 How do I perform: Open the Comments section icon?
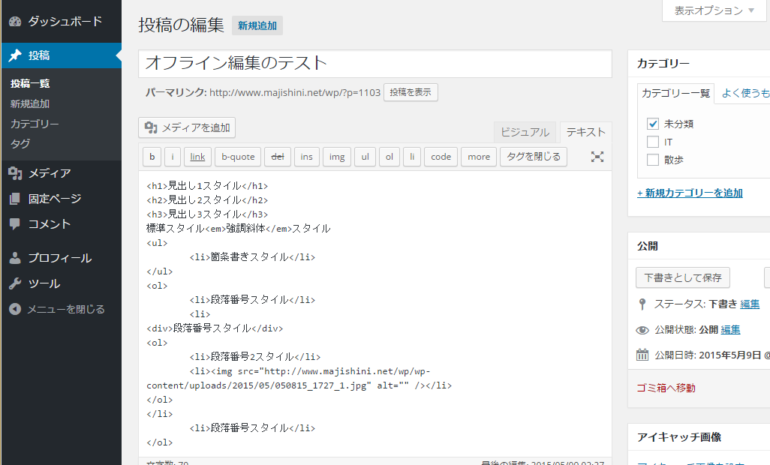pos(14,223)
